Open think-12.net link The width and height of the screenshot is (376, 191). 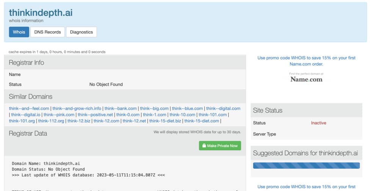point(134,121)
